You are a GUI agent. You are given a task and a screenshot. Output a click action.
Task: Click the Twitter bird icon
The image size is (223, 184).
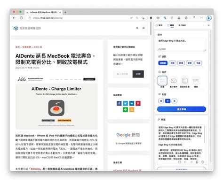pyautogui.click(x=125, y=103)
